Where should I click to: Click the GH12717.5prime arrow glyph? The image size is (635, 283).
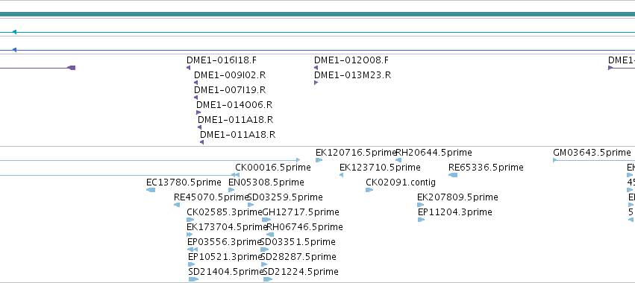click(x=266, y=220)
